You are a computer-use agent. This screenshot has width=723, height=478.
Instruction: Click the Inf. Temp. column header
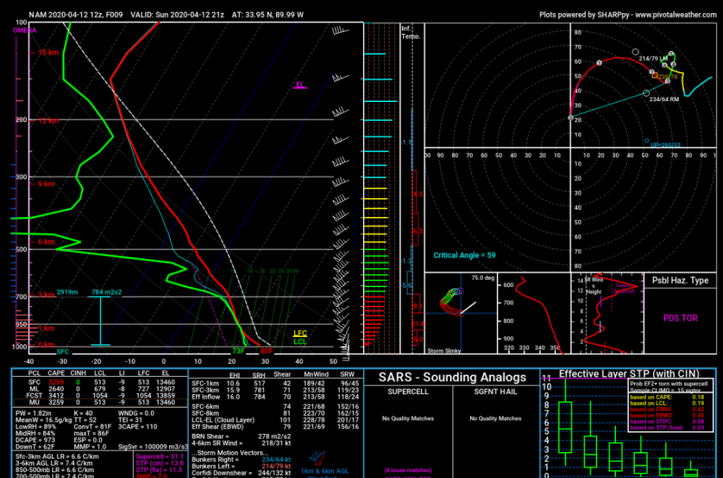(411, 33)
